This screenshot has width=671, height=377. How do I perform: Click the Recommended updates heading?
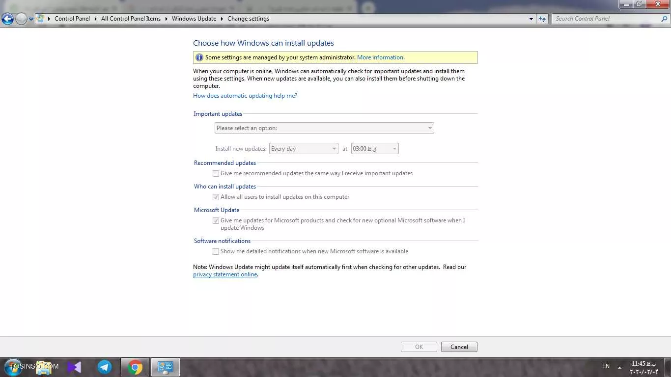[225, 163]
